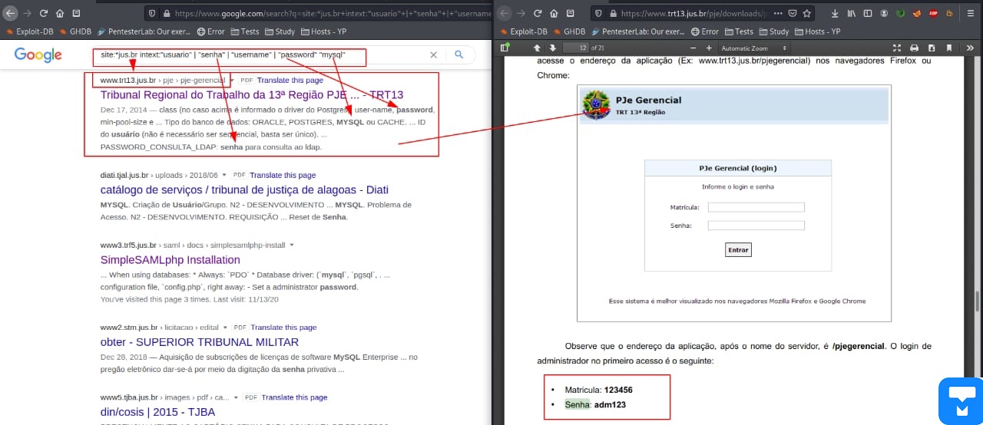Open GHDB bookmark in right window
This screenshot has width=983, height=425.
tap(568, 31)
